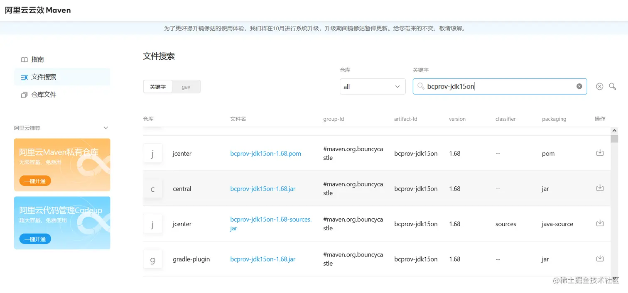This screenshot has width=628, height=293.
Task: Click the 操作 column header
Action: [600, 119]
